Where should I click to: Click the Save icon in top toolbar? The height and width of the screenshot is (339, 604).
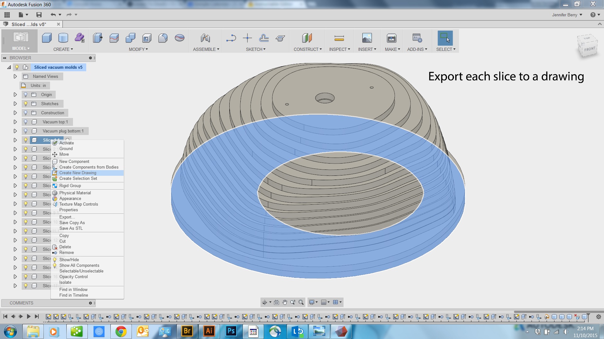(x=39, y=15)
